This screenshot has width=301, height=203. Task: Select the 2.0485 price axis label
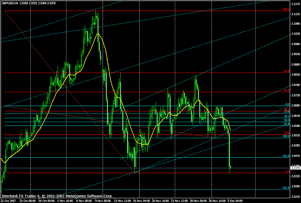(x=296, y=146)
